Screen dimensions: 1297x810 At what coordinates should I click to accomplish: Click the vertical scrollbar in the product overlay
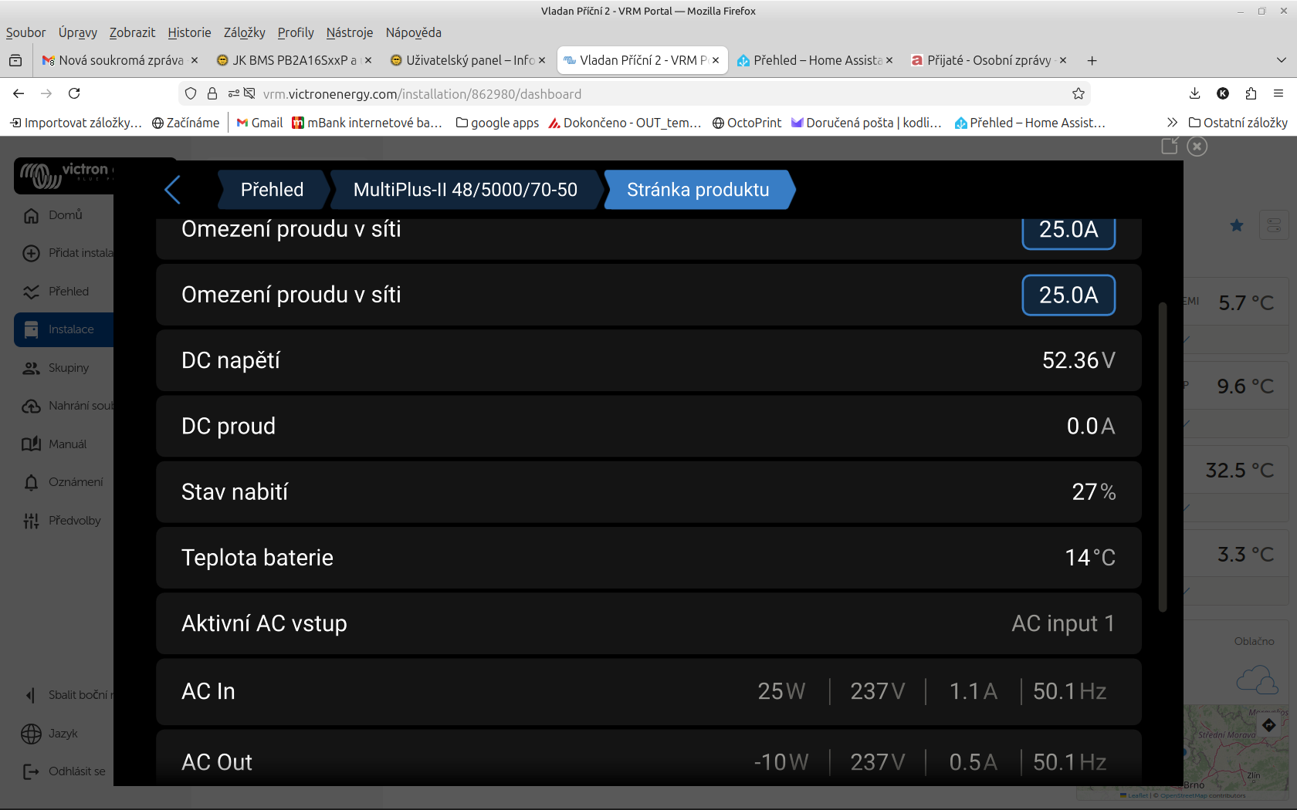point(1163,457)
